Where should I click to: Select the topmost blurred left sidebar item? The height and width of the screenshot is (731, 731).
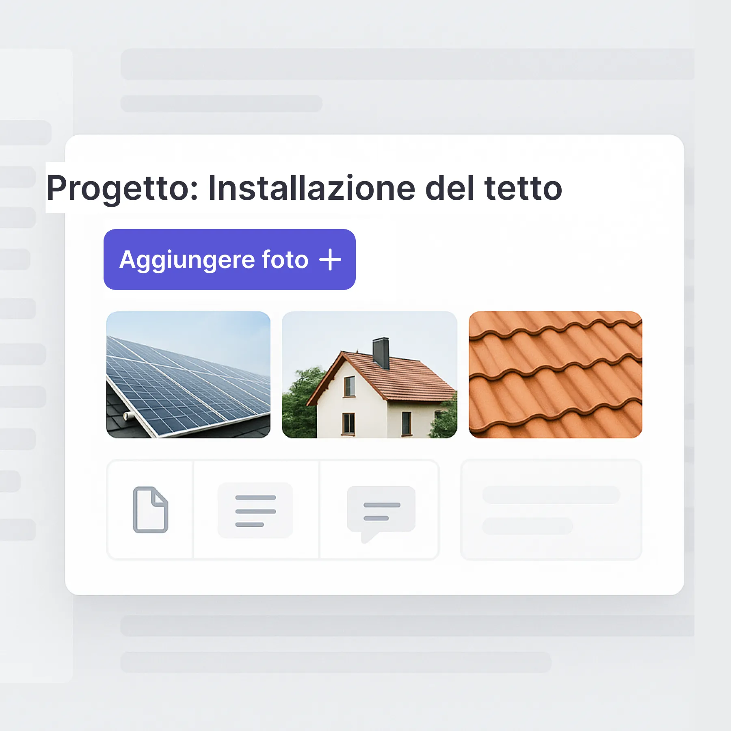(26, 132)
